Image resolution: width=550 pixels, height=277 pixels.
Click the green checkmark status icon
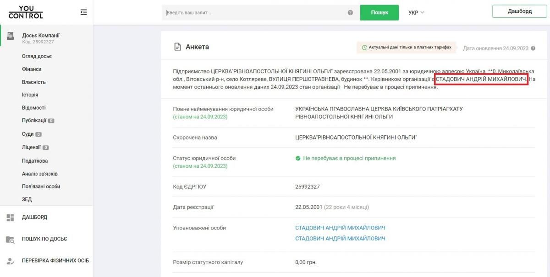tap(298, 158)
